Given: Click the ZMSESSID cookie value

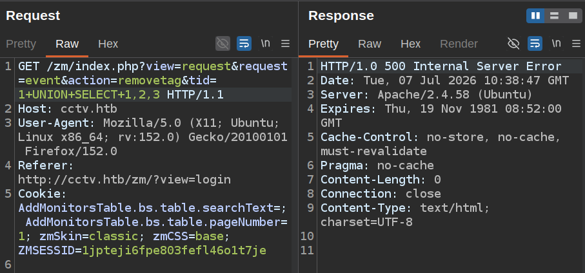Looking at the screenshot, I should pyautogui.click(x=174, y=250).
